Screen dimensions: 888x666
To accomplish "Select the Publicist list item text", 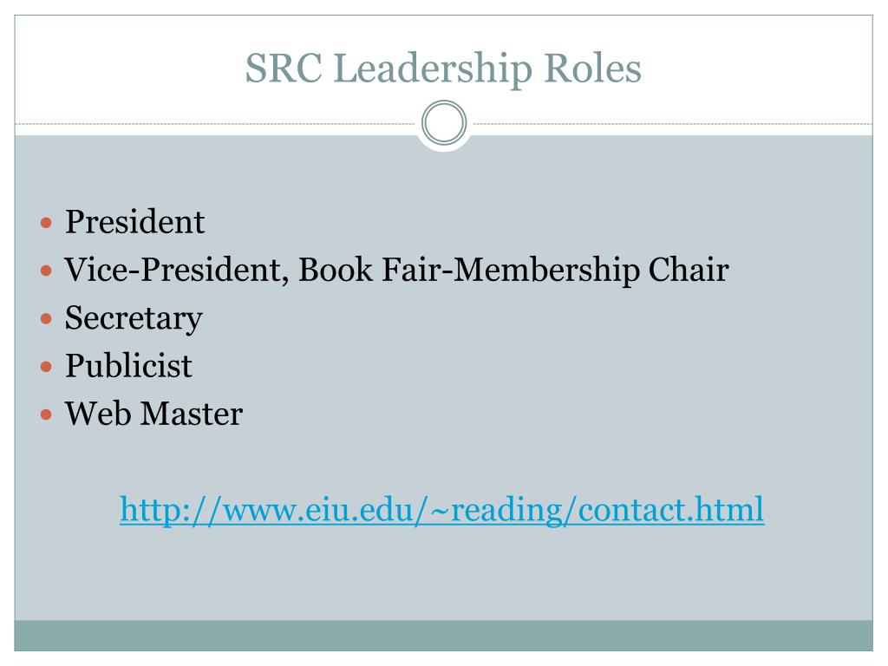I will [128, 366].
